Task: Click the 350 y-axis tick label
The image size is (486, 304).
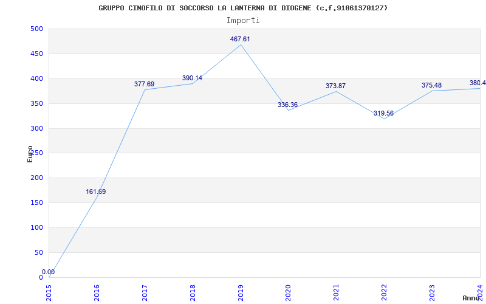Action: [x=36, y=103]
